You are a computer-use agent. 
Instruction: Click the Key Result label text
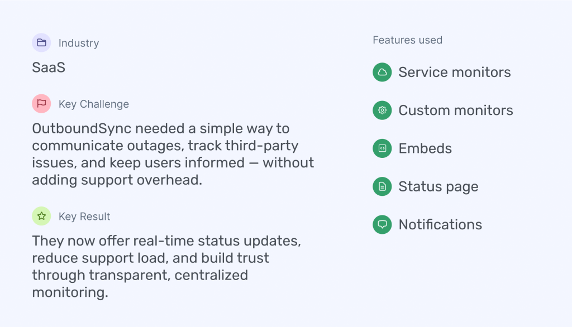pyautogui.click(x=84, y=217)
